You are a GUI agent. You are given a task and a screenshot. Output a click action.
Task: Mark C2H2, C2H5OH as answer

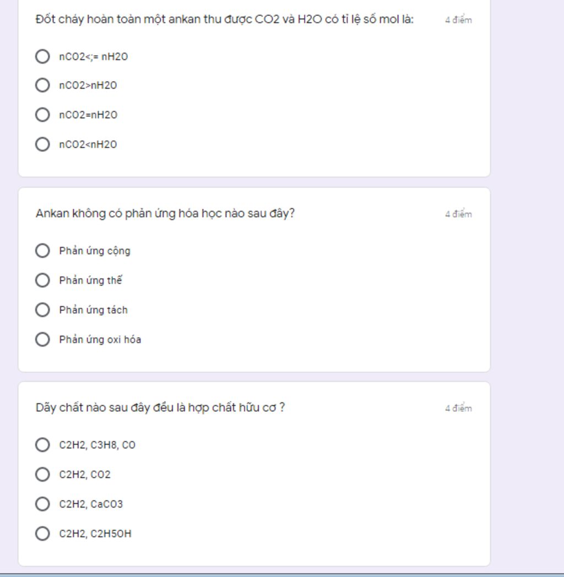pyautogui.click(x=43, y=533)
